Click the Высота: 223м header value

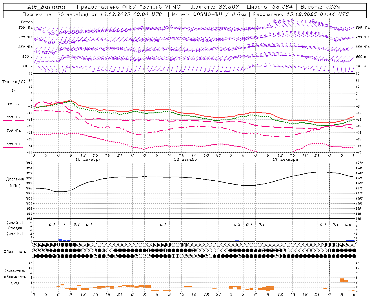[320, 7]
